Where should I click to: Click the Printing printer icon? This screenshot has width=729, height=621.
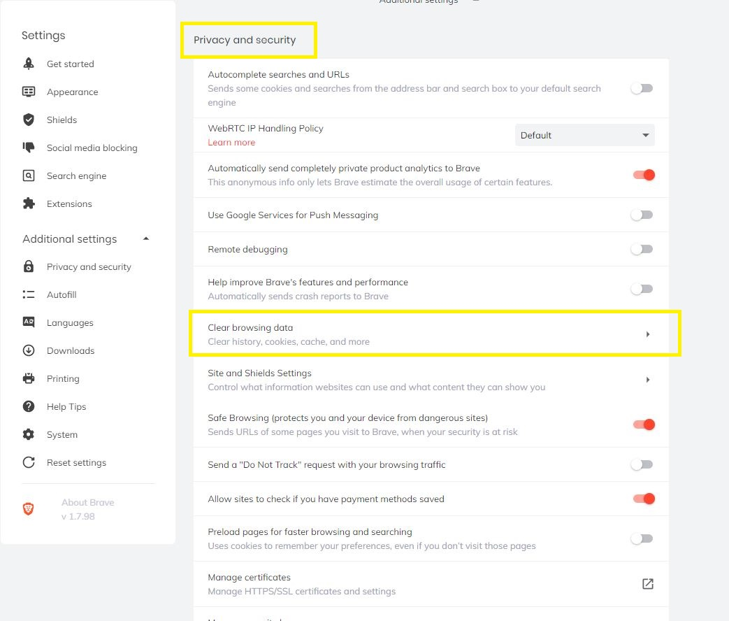[x=29, y=378]
